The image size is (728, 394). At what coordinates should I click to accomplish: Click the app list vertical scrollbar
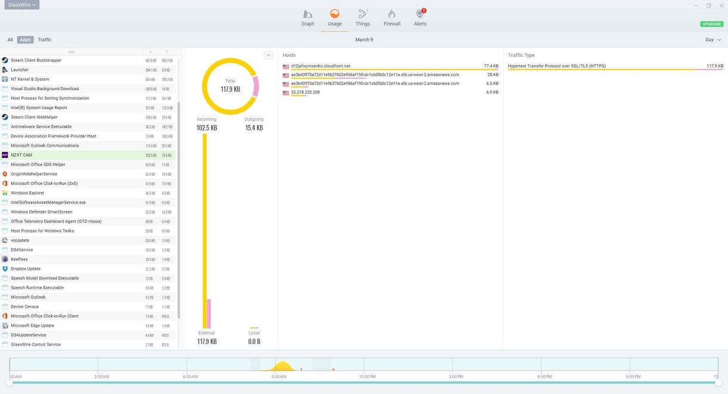click(x=178, y=210)
